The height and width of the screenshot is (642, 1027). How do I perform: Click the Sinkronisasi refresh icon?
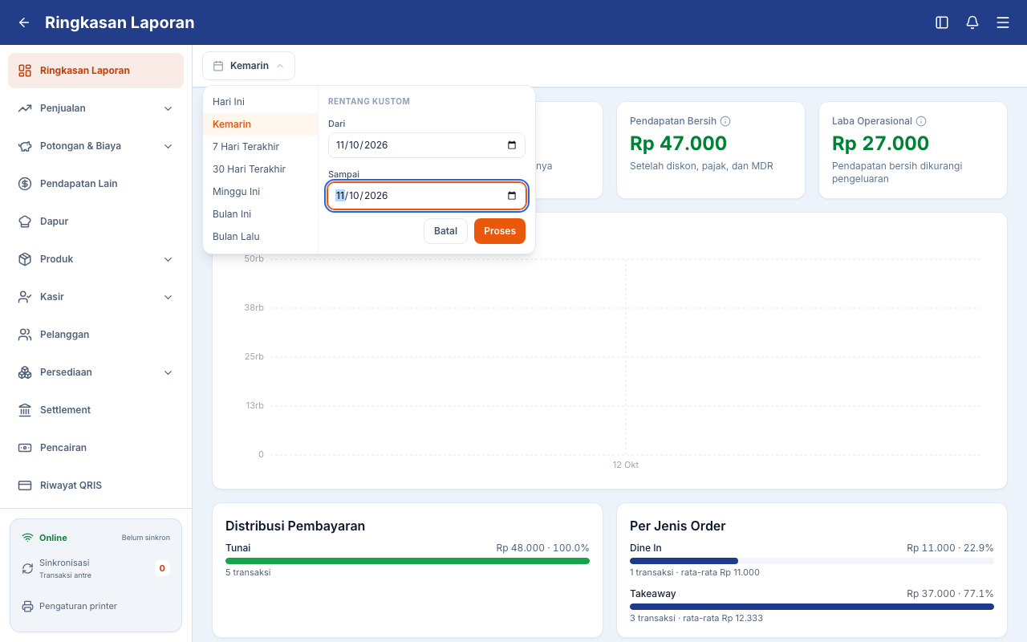point(27,568)
